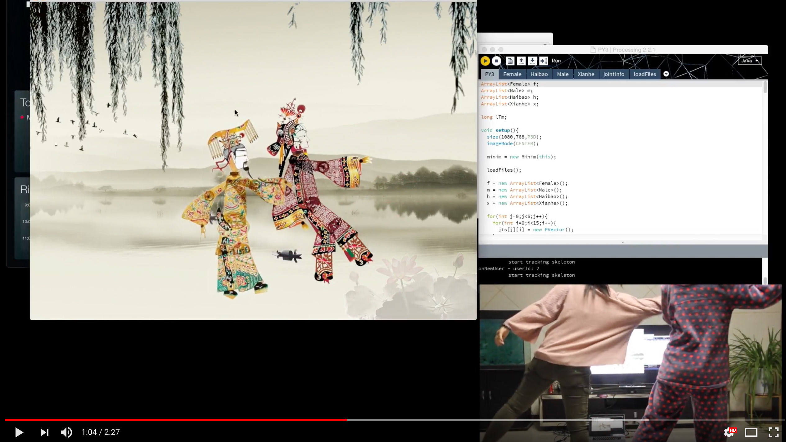Click code line 'void setup(){'

click(500, 130)
